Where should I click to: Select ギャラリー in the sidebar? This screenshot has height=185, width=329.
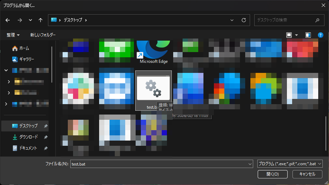tap(26, 59)
